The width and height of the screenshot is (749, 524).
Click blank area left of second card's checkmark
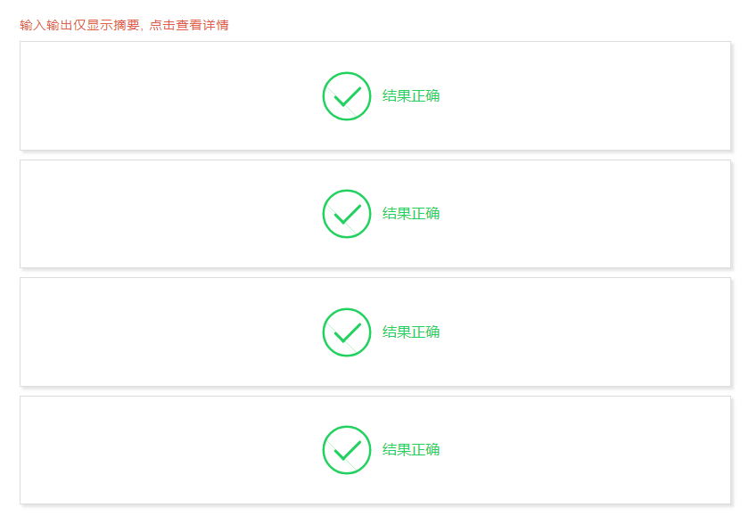(169, 214)
